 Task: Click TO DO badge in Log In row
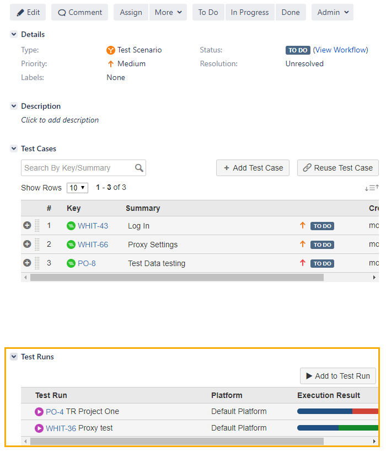pyautogui.click(x=323, y=226)
